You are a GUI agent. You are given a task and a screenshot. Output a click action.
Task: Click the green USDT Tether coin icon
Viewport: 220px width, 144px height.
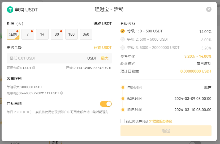(10, 10)
